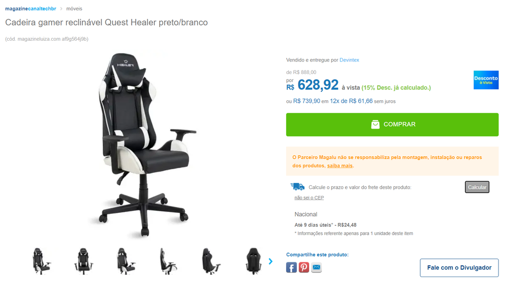508x284 pixels.
Task: Click the main gamer chair image
Action: pos(143,144)
